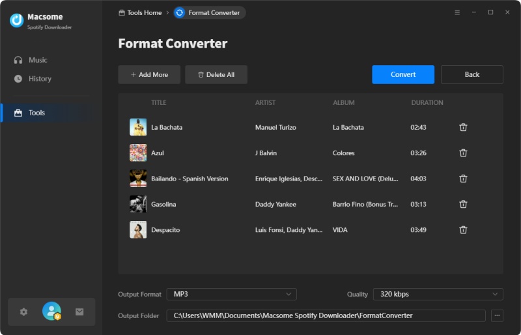
Task: Browse output folder with ellipsis button
Action: tap(497, 315)
